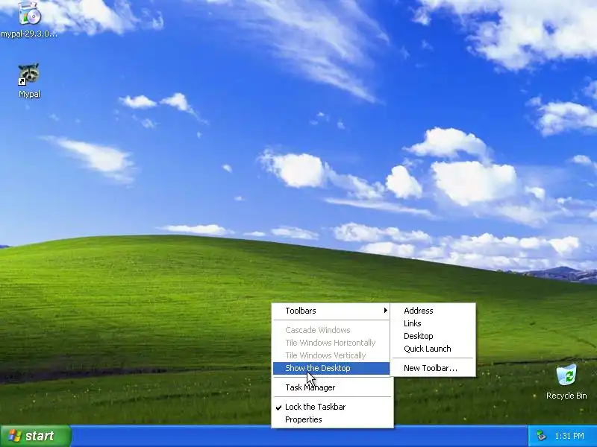Open the mypal-29.3.0 installer icon

coord(29,13)
